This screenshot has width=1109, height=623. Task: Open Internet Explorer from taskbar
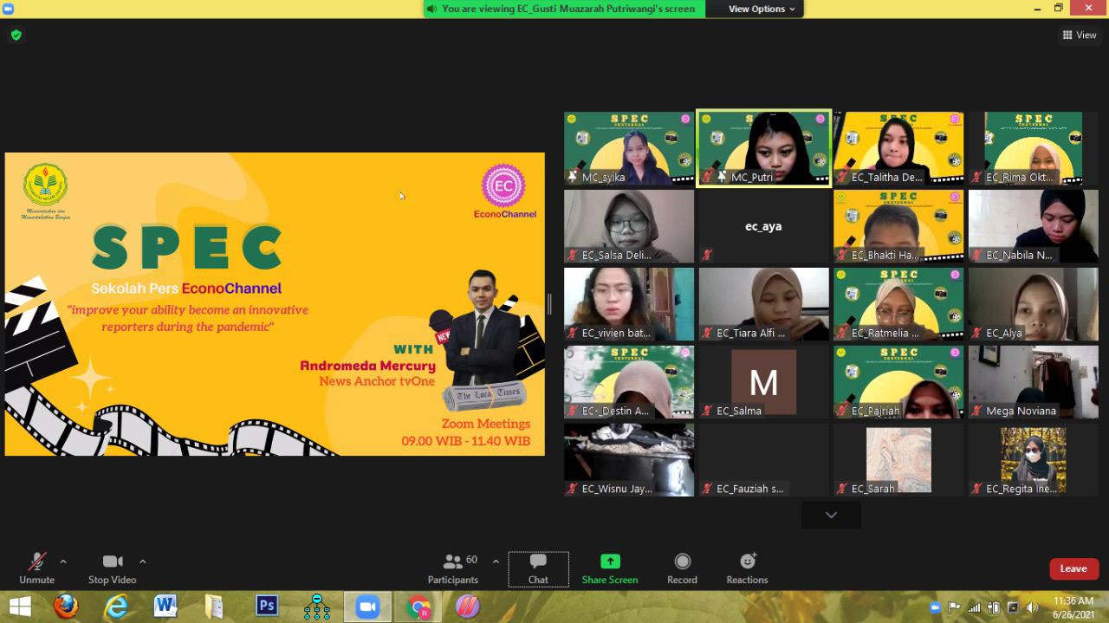point(116,607)
